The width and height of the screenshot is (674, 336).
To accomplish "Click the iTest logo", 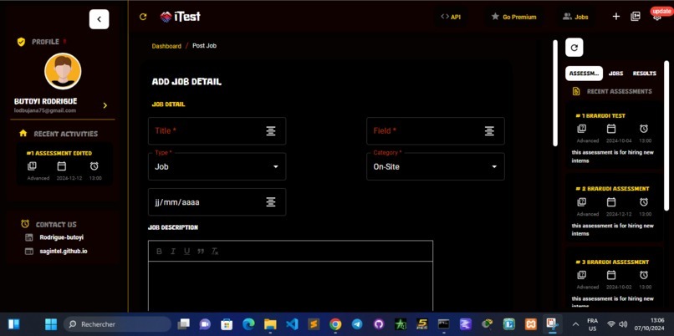I will (180, 17).
